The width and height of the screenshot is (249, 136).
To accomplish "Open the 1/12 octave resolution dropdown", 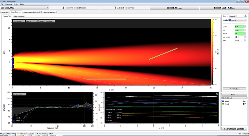I will click(19, 21).
